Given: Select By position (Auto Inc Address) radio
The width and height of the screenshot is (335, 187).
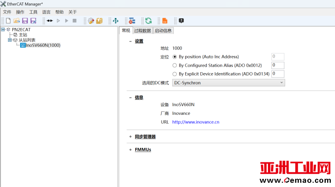Looking at the screenshot, I should pyautogui.click(x=175, y=57).
